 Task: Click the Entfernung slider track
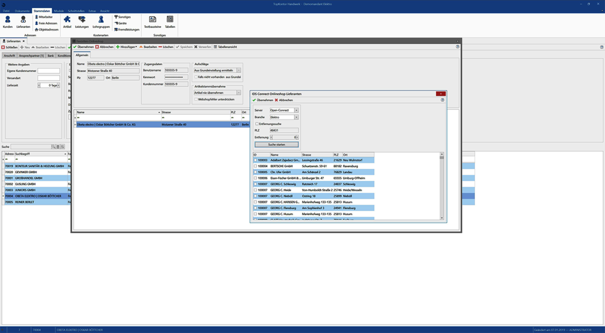coord(284,137)
